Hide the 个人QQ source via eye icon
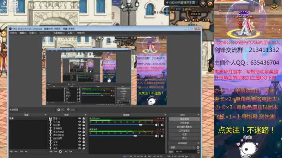The height and width of the screenshot is (158, 282). click(x=80, y=121)
